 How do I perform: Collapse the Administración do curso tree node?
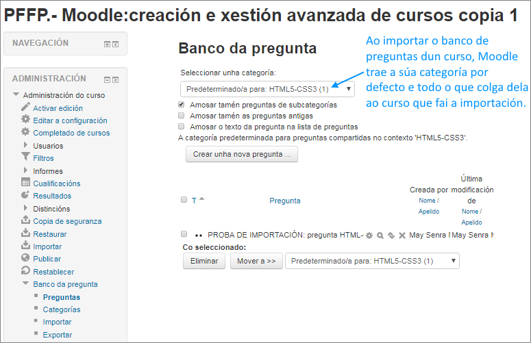(16, 94)
